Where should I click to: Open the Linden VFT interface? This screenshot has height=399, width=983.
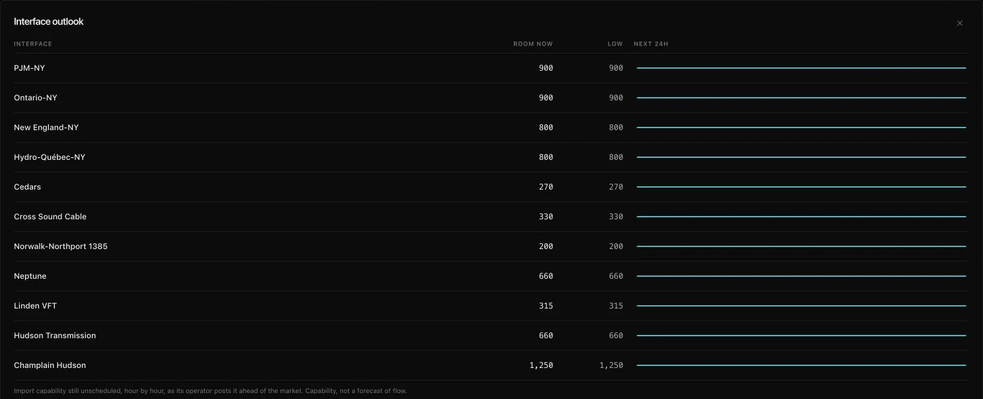coord(491,306)
